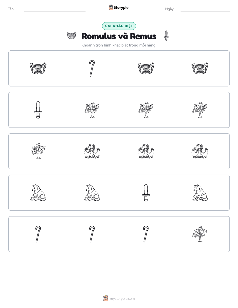This screenshot has height=308, width=238.
Task: Click the Ngày date line field
Action: tap(205, 9)
